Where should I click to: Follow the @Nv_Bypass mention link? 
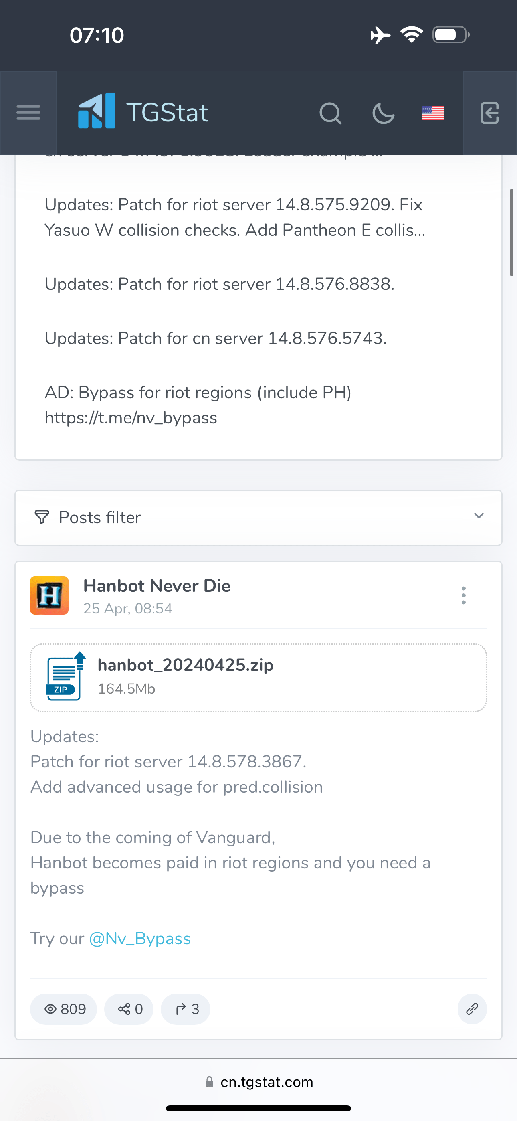click(140, 938)
